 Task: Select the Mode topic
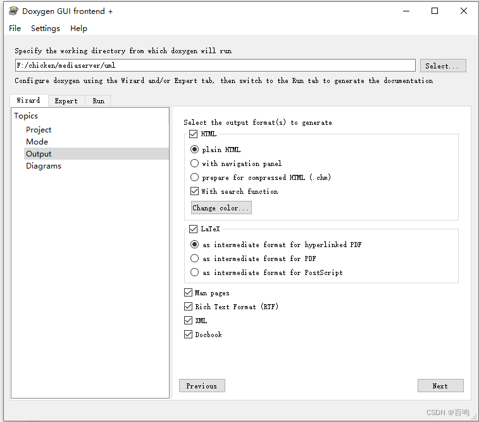click(37, 141)
